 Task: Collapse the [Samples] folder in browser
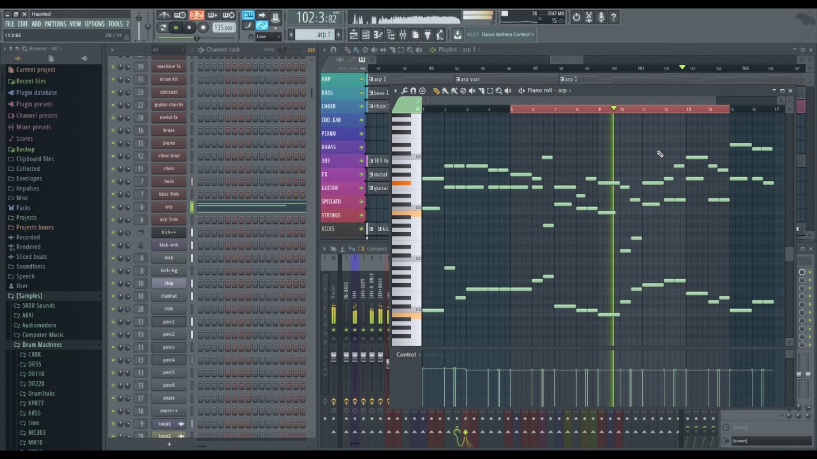tap(29, 296)
